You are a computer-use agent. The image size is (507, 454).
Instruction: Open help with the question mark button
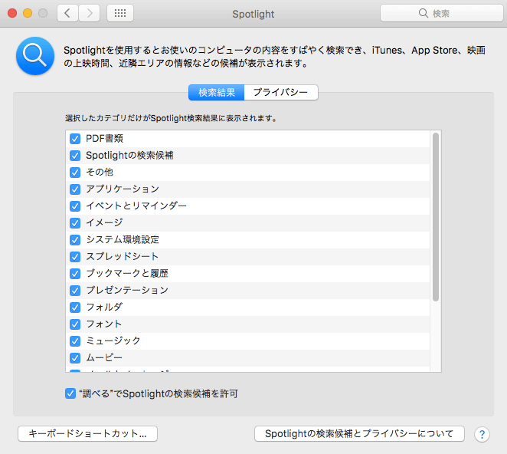(482, 434)
